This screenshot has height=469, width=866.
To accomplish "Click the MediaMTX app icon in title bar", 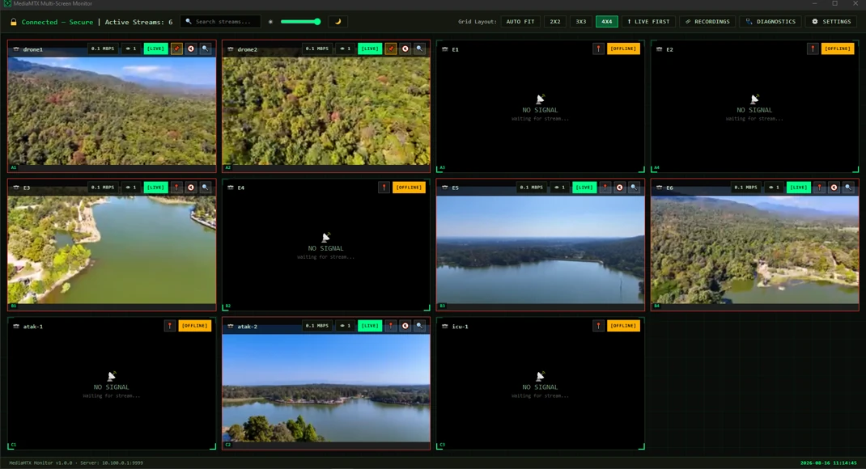I will click(8, 4).
